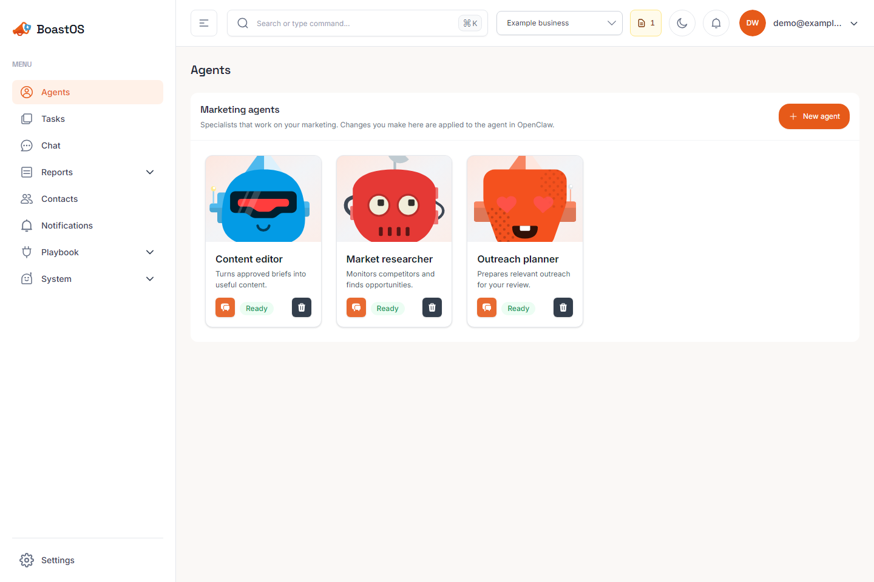Chat with the Content editor agent
The height and width of the screenshot is (582, 874).
click(x=225, y=307)
